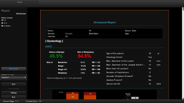Click the elevated risk of malignancy note
Image resolution: width=184 pixels, height=103 pixels.
click(64, 78)
